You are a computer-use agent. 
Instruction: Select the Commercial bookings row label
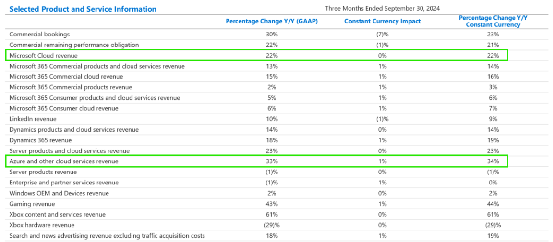pos(39,35)
